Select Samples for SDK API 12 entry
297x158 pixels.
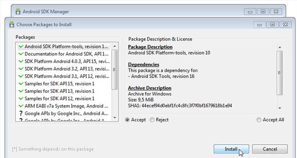pos(64,98)
